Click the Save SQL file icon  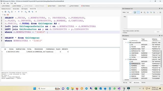tap(9, 12)
